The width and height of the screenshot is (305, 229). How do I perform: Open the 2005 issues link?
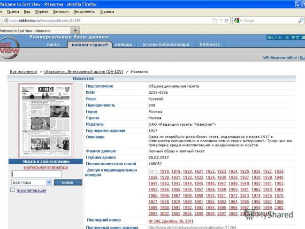coord(198,214)
